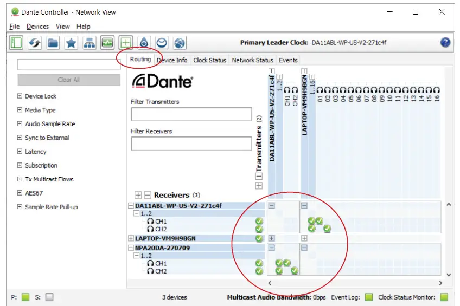Click the Event Log green indicator
This screenshot has width=460, height=306.
[369, 297]
